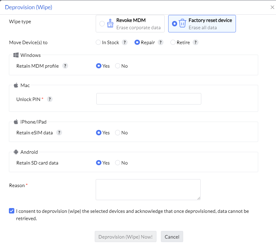
Task: Click the Unlock PIN input field
Action: [x=148, y=99]
